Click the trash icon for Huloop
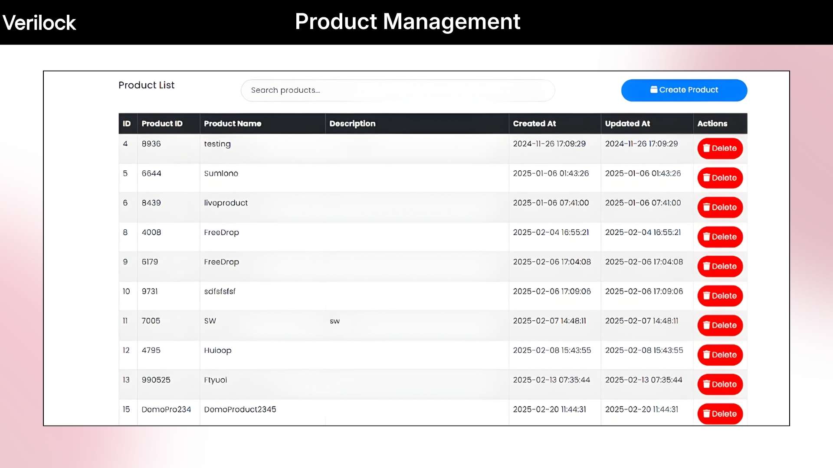 (707, 355)
